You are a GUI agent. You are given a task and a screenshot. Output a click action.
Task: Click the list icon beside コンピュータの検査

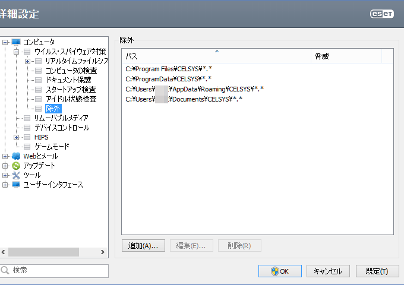pyautogui.click(x=39, y=71)
